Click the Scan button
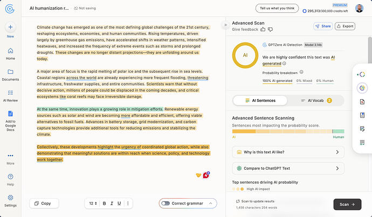 347,204
